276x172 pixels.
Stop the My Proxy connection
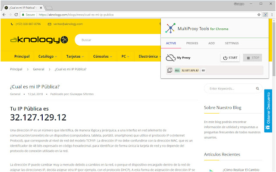(x=253, y=58)
